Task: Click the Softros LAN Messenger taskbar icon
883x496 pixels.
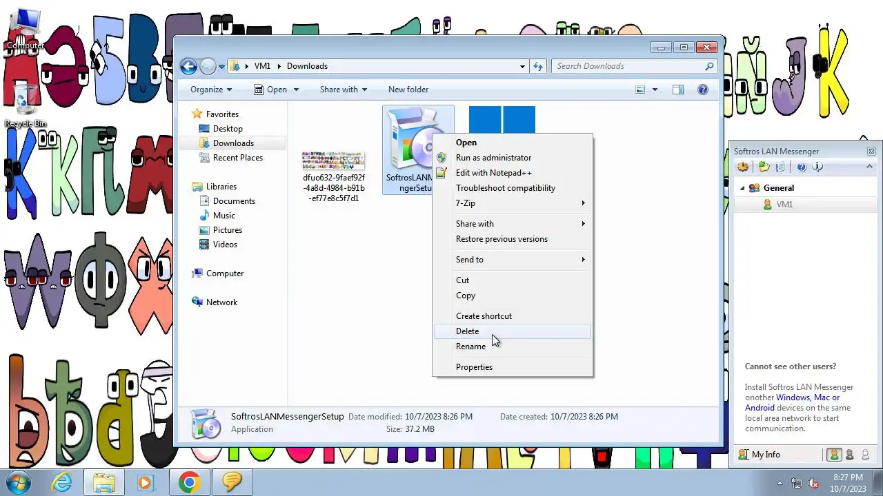Action: coord(232,482)
